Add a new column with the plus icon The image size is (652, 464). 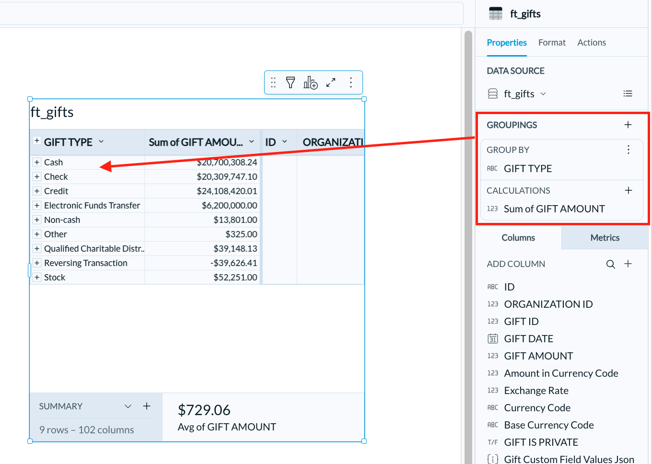coord(629,264)
